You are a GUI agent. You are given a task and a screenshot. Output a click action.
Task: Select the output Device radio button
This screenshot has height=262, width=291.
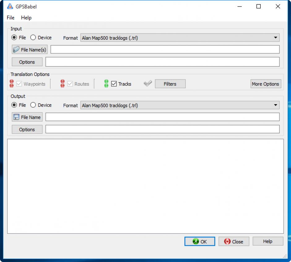point(33,105)
